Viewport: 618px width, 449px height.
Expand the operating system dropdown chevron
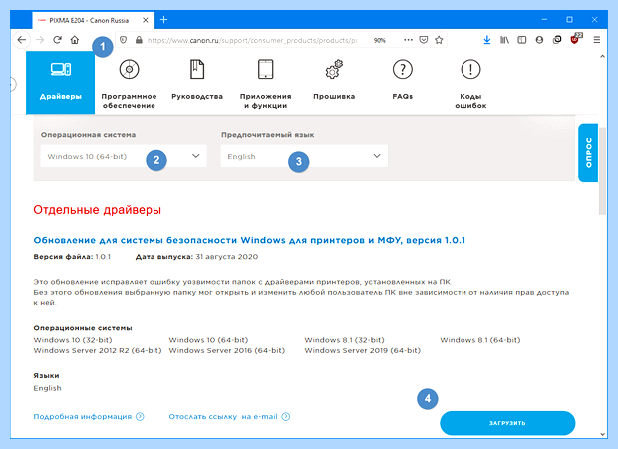coord(196,156)
